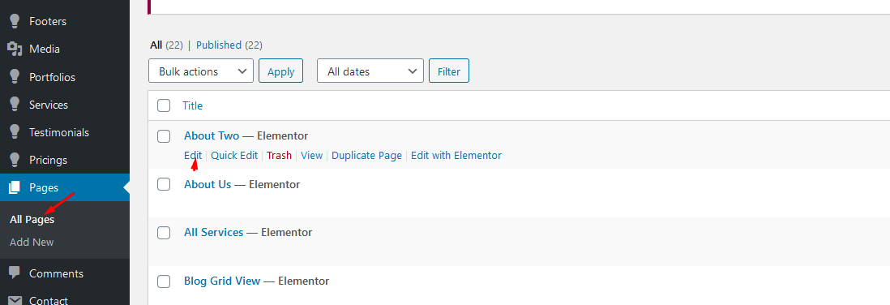Image resolution: width=890 pixels, height=305 pixels.
Task: Open the All dates dropdown
Action: [370, 71]
